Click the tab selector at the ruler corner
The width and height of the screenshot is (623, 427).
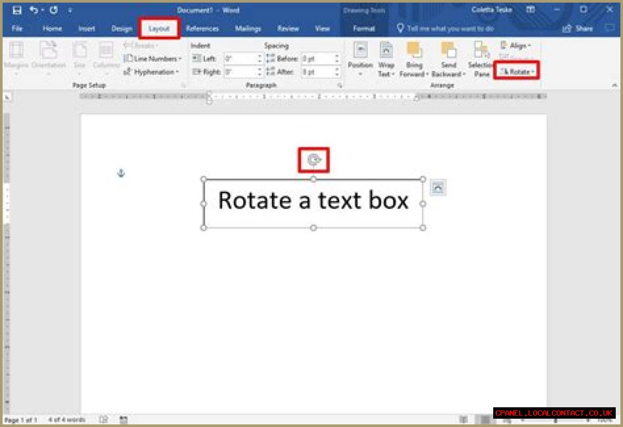[7, 97]
